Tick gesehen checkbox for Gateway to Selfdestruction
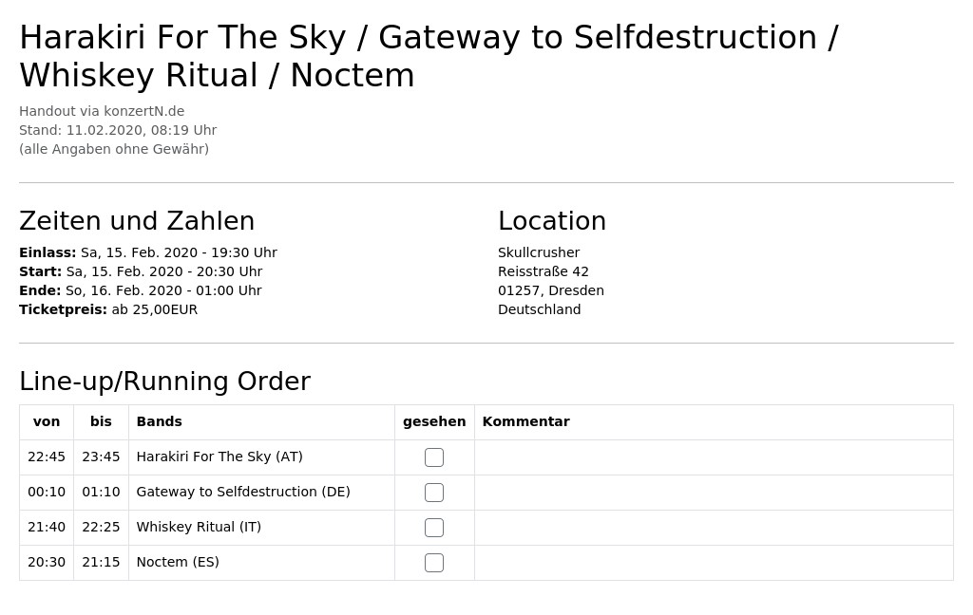The height and width of the screenshot is (615, 973). pyautogui.click(x=433, y=493)
